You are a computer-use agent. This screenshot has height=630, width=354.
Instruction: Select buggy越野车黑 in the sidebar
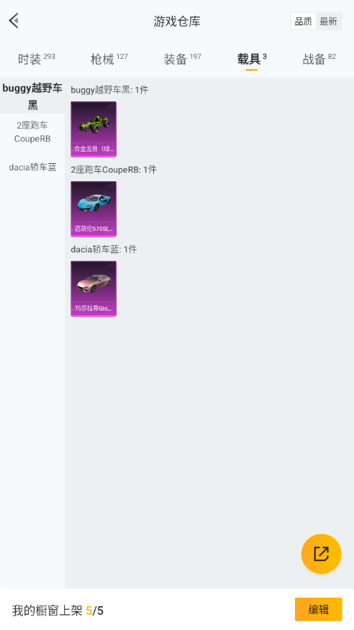[x=32, y=96]
